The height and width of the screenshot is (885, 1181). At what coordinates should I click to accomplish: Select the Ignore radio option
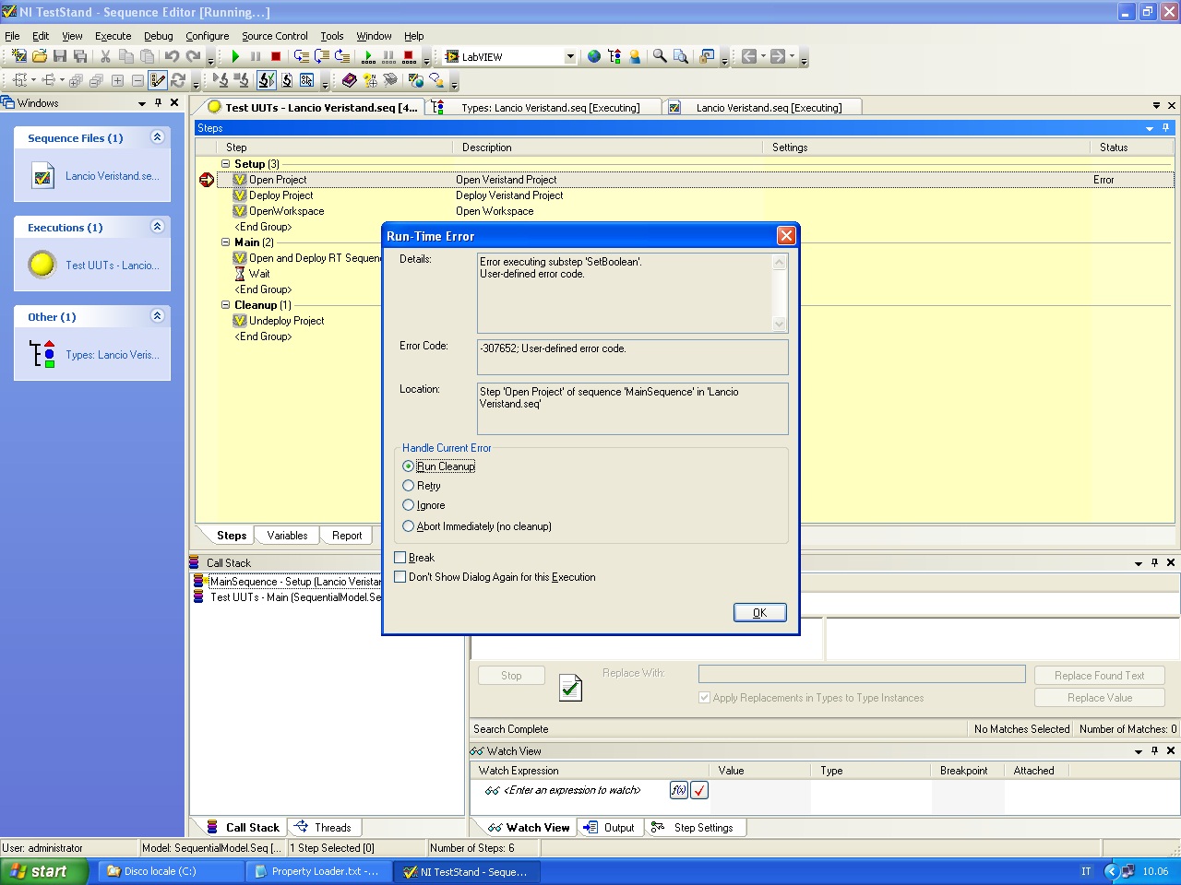pos(408,505)
